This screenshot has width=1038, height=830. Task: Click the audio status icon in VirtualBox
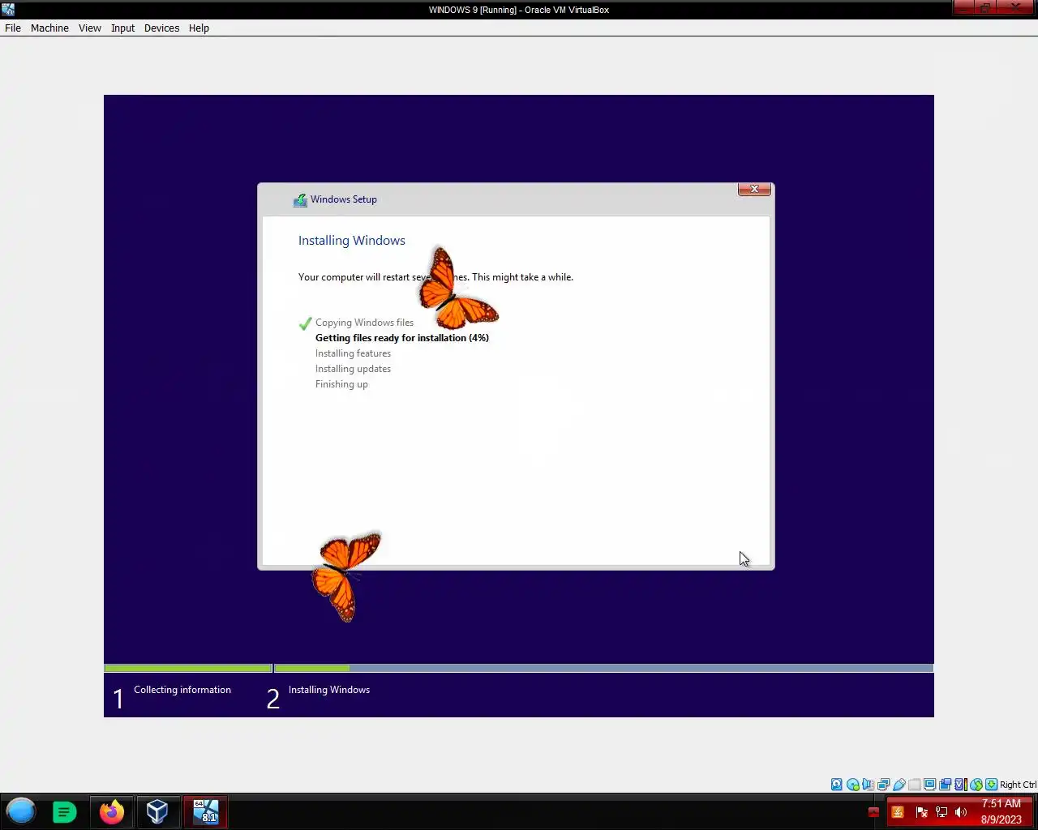tap(868, 784)
